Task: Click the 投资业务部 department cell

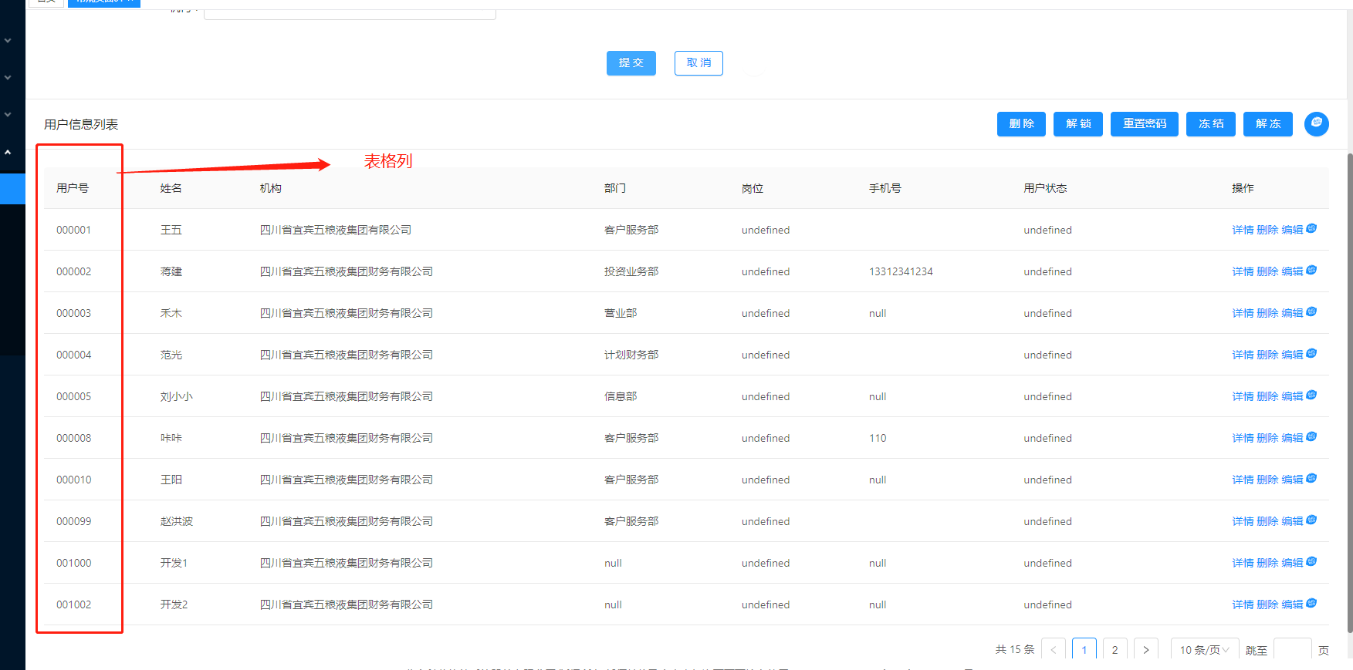Action: tap(631, 271)
